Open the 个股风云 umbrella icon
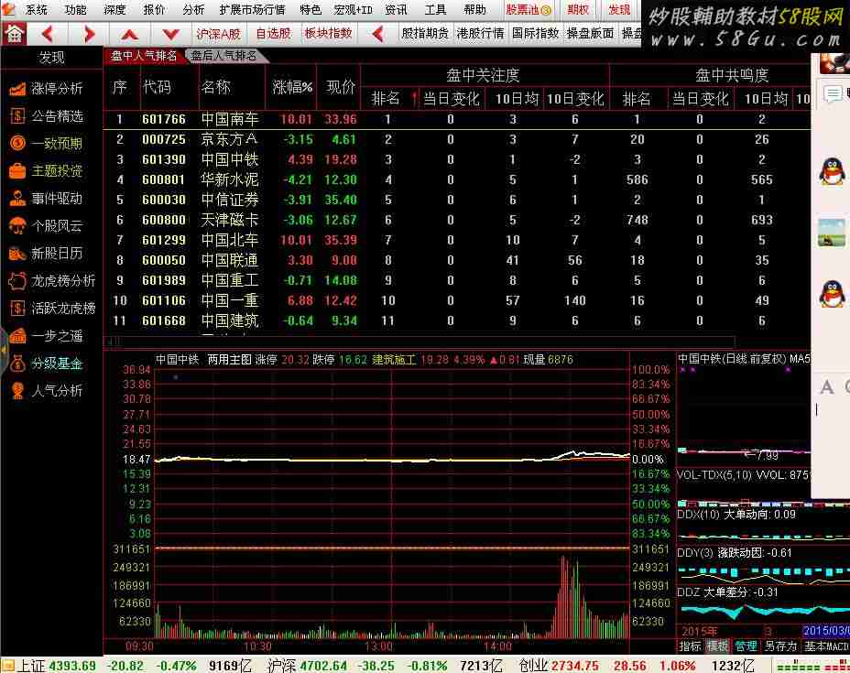Image resolution: width=850 pixels, height=673 pixels. click(17, 226)
